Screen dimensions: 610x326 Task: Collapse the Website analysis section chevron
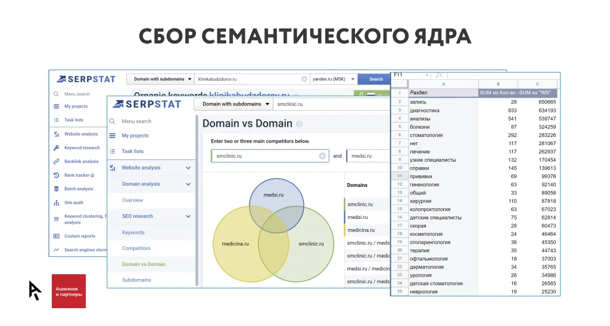188,168
